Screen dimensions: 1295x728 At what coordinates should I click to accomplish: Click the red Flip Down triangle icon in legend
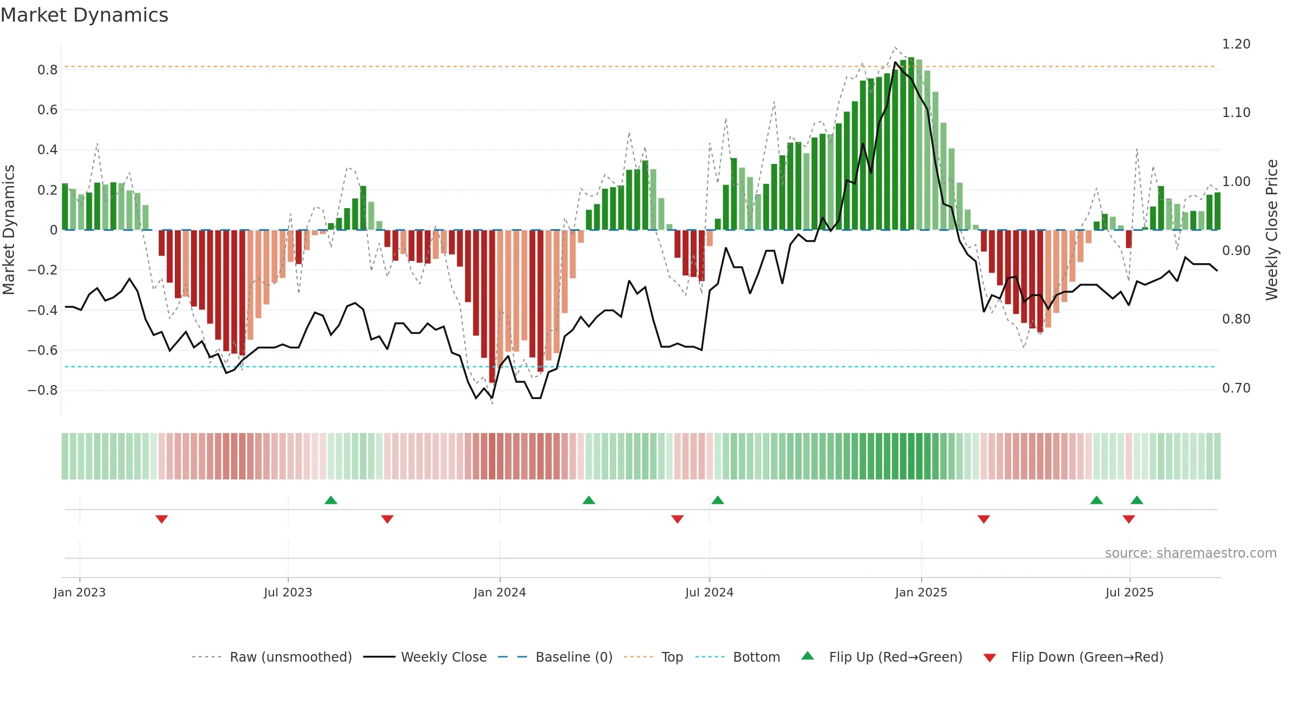(x=990, y=658)
